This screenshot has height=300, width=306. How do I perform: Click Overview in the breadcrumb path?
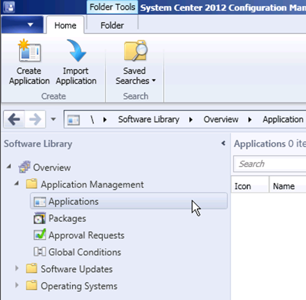point(221,119)
